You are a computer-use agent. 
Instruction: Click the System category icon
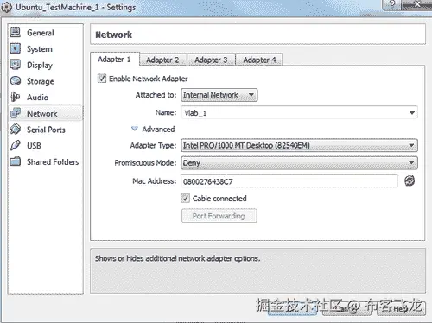(16, 48)
